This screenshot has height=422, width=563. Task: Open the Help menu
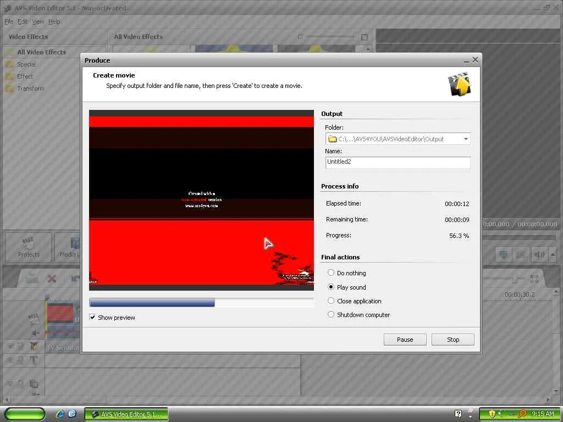(54, 21)
